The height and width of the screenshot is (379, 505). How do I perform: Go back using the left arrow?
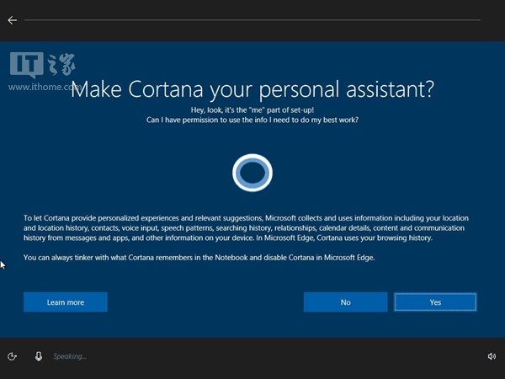pyautogui.click(x=13, y=20)
